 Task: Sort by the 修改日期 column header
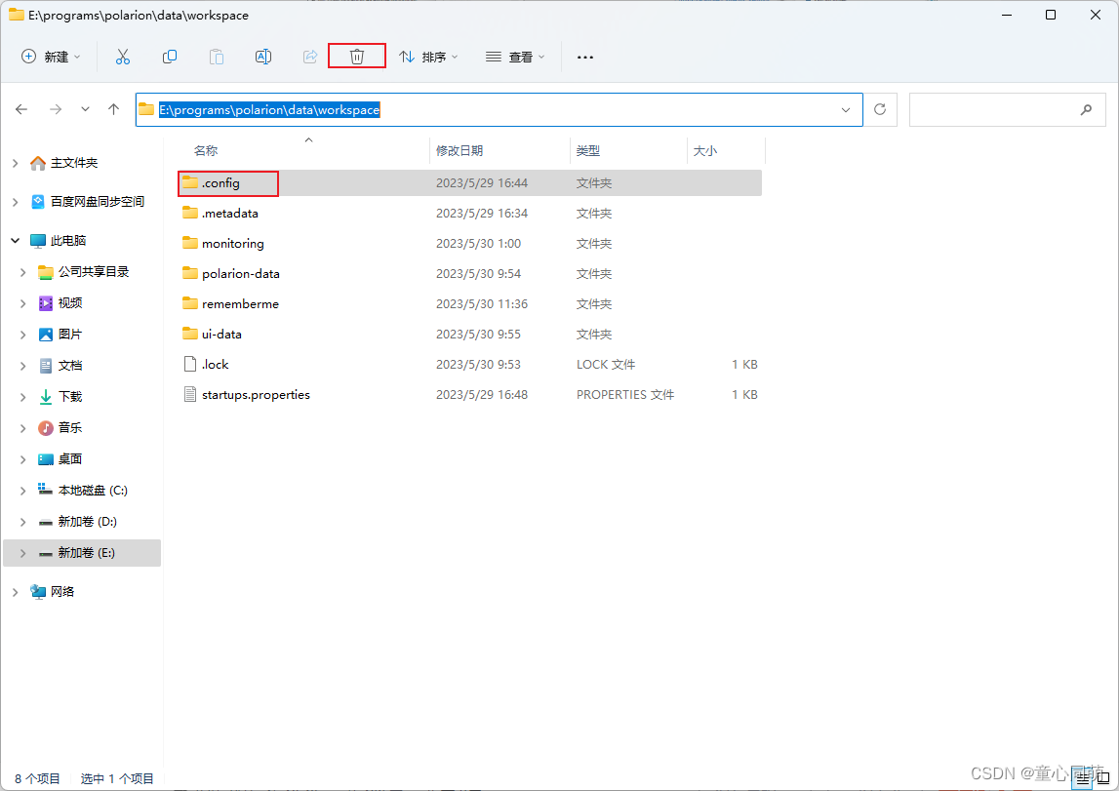coord(460,150)
